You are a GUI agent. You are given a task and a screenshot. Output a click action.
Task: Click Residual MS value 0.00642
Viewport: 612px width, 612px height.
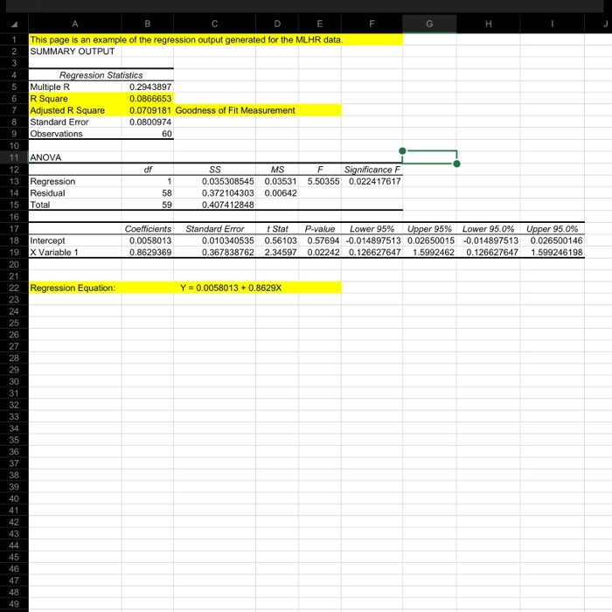click(x=281, y=193)
